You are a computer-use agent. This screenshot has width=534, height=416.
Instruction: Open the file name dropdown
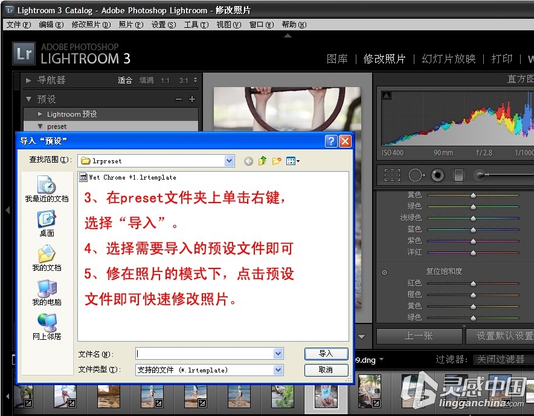pyautogui.click(x=278, y=354)
